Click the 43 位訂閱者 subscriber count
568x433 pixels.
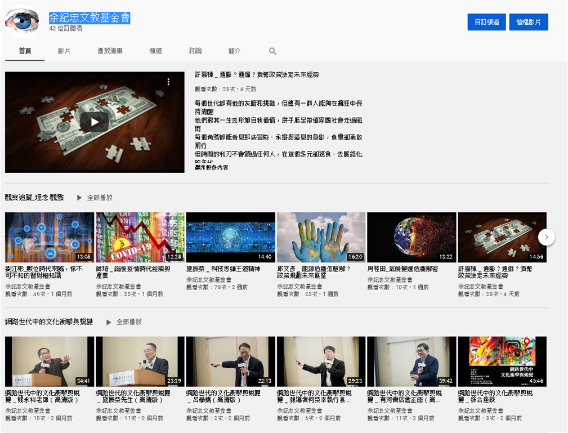tap(65, 28)
